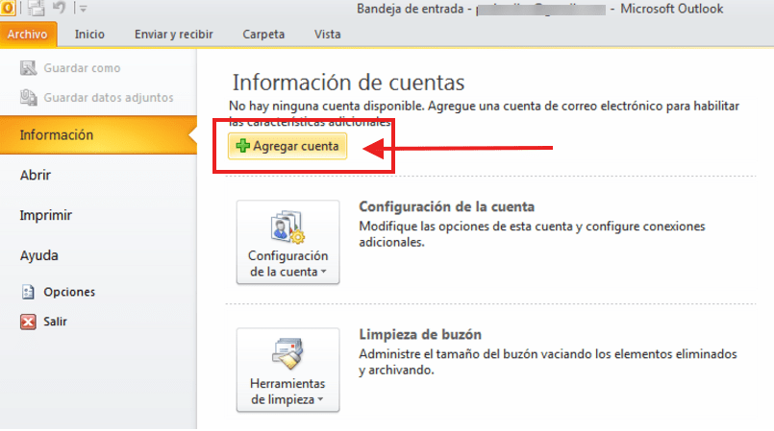Image resolution: width=774 pixels, height=431 pixels.
Task: Expand the Configuración de la cuenta dropdown arrow
Action: click(323, 272)
